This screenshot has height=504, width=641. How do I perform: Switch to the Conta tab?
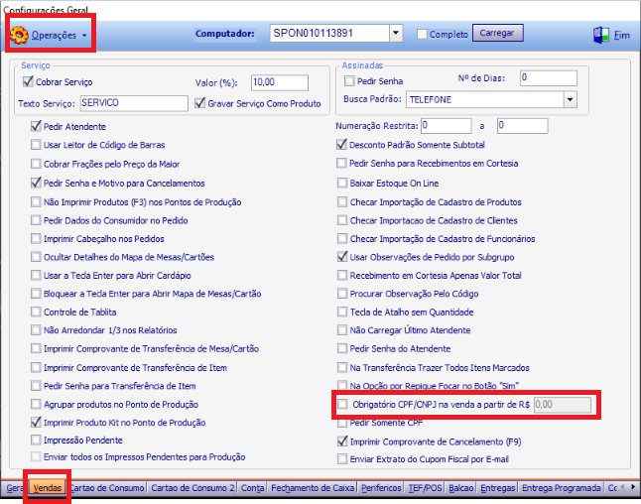[252, 488]
